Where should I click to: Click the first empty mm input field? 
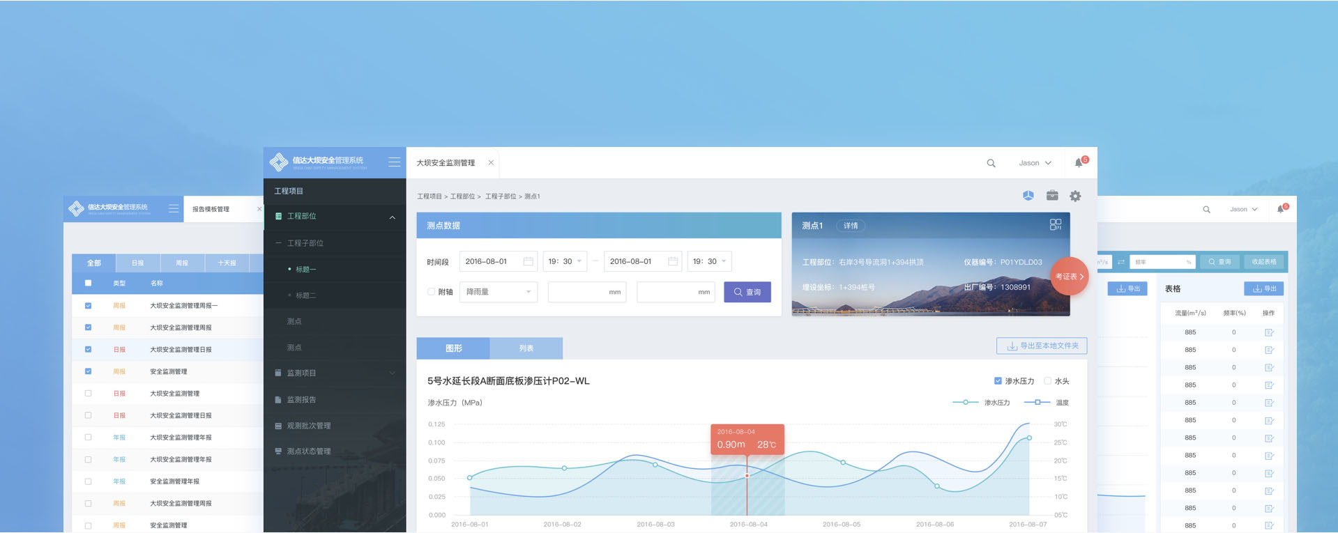click(x=586, y=292)
